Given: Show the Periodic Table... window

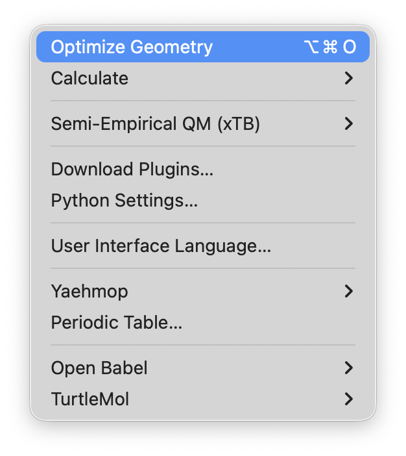Looking at the screenshot, I should click(x=116, y=323).
